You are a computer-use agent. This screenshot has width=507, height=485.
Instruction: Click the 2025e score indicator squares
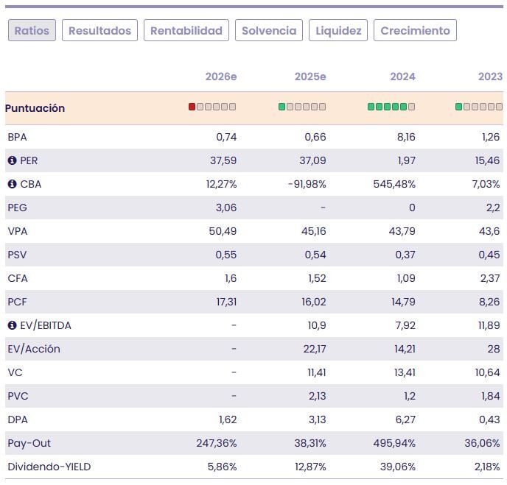point(302,107)
